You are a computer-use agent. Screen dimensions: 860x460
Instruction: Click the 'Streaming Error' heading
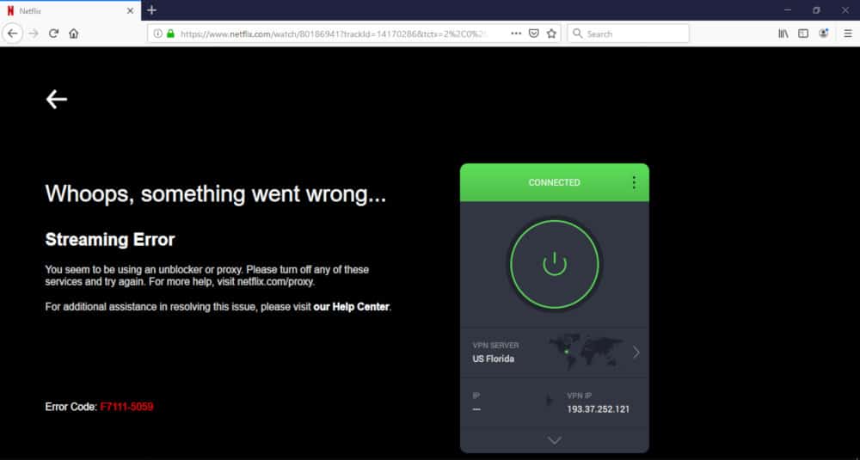pyautogui.click(x=110, y=240)
